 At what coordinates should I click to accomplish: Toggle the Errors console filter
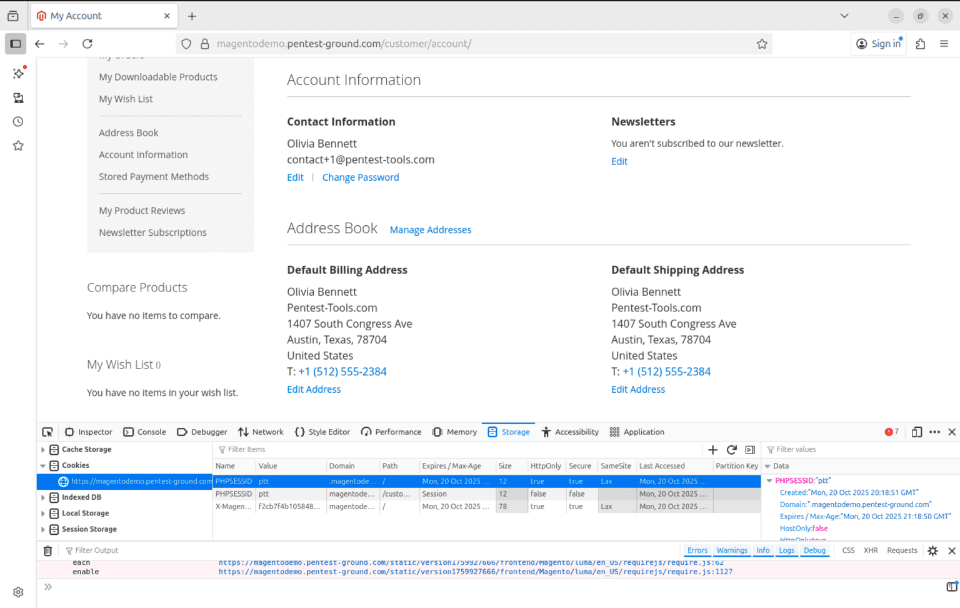coord(697,551)
